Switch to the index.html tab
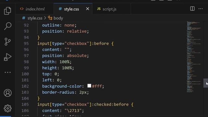 35,9
